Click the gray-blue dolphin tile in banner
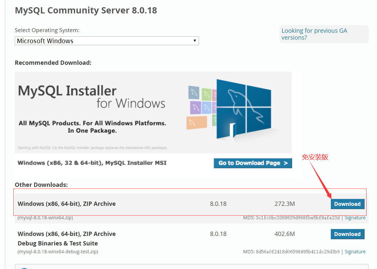 193,92
